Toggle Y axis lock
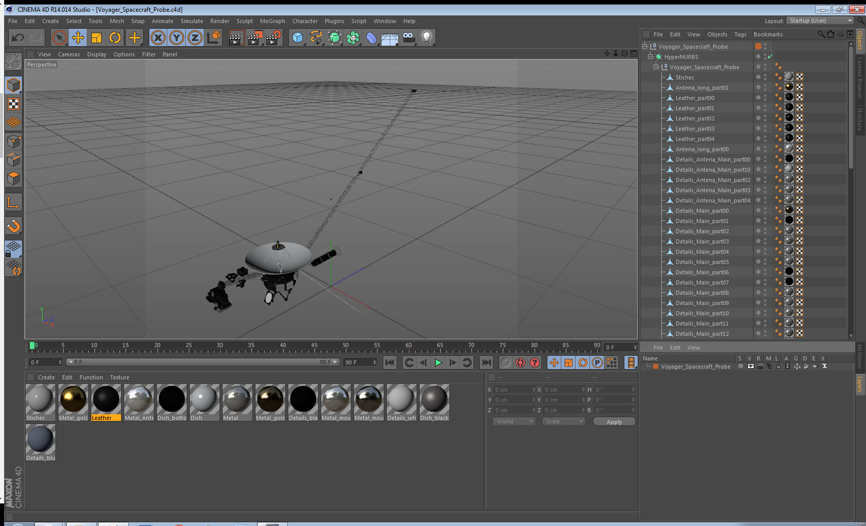The height and width of the screenshot is (526, 866). [176, 37]
